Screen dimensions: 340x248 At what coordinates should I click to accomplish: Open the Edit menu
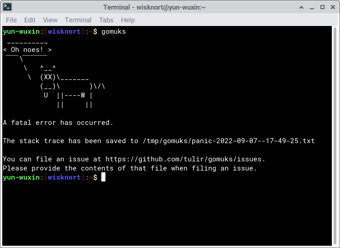30,20
